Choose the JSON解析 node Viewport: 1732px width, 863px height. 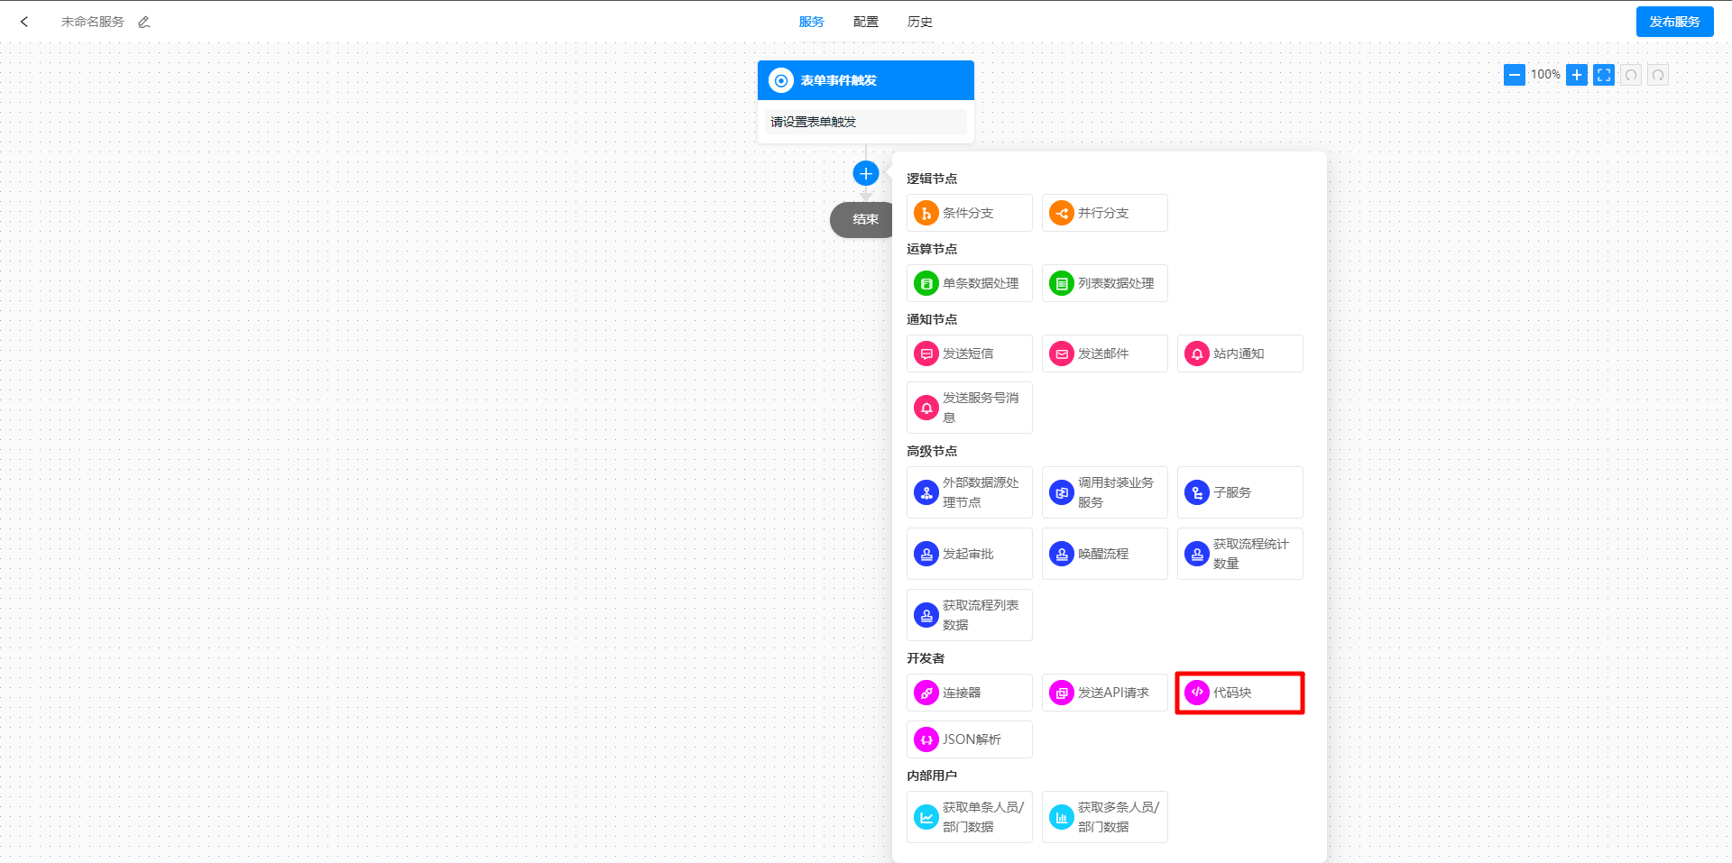point(969,739)
